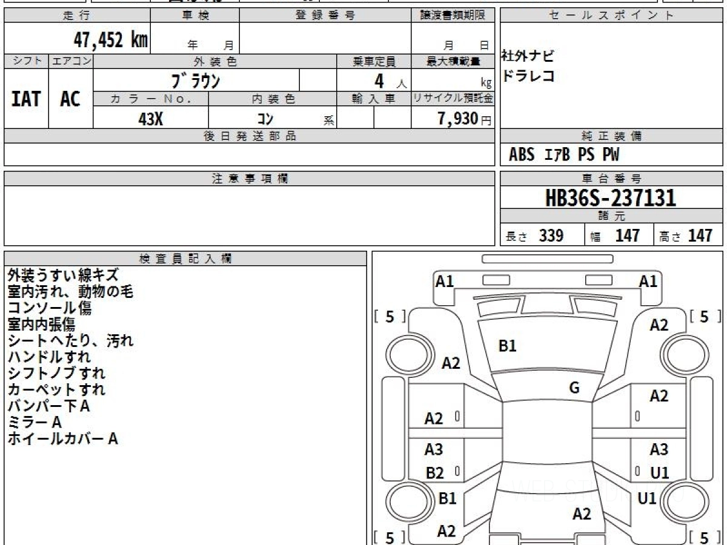
Task: Click the note カーペットすれ
Action: click(x=56, y=390)
